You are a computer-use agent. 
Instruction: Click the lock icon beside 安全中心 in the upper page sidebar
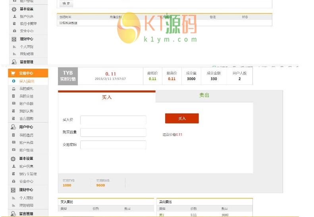point(14,31)
